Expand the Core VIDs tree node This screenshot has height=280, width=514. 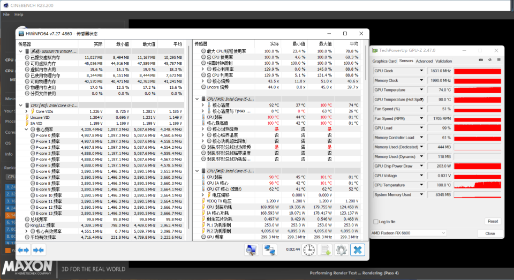click(x=26, y=111)
